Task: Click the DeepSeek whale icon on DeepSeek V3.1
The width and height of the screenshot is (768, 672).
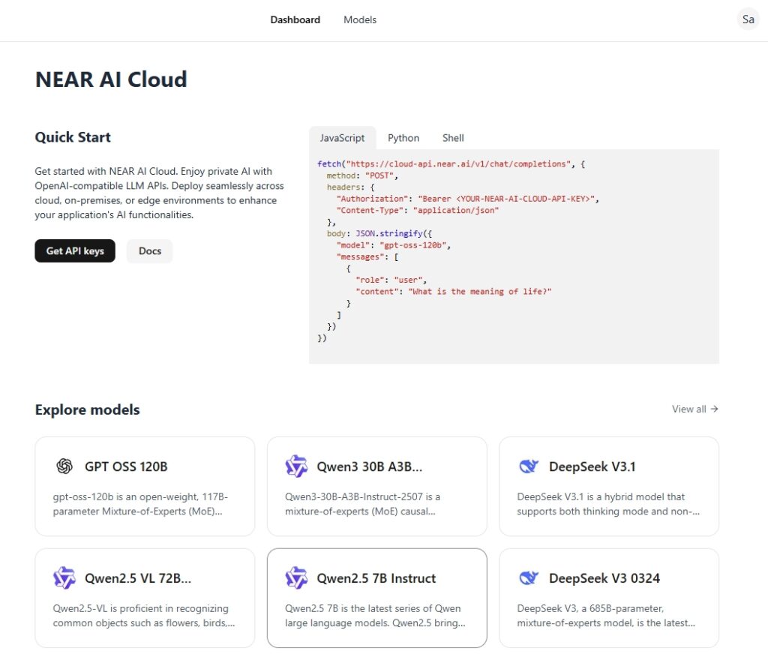Action: click(528, 466)
